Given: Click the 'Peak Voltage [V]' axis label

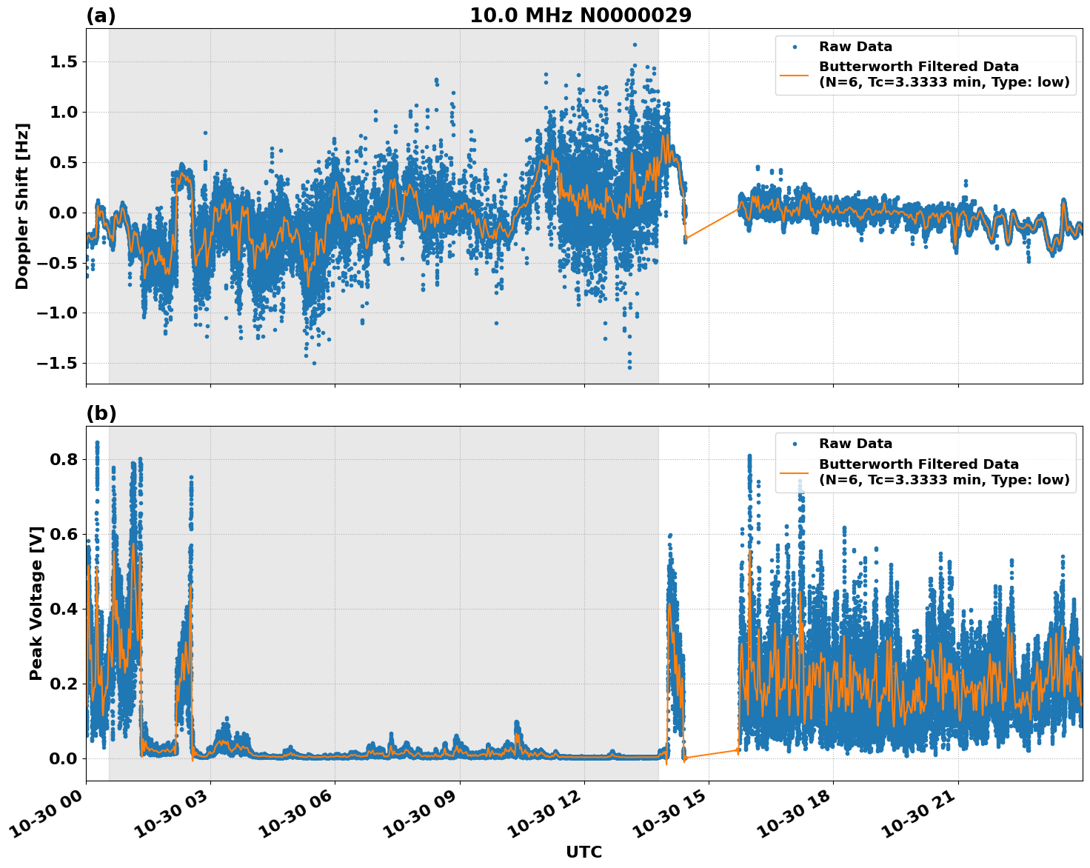Looking at the screenshot, I should 36,603.
